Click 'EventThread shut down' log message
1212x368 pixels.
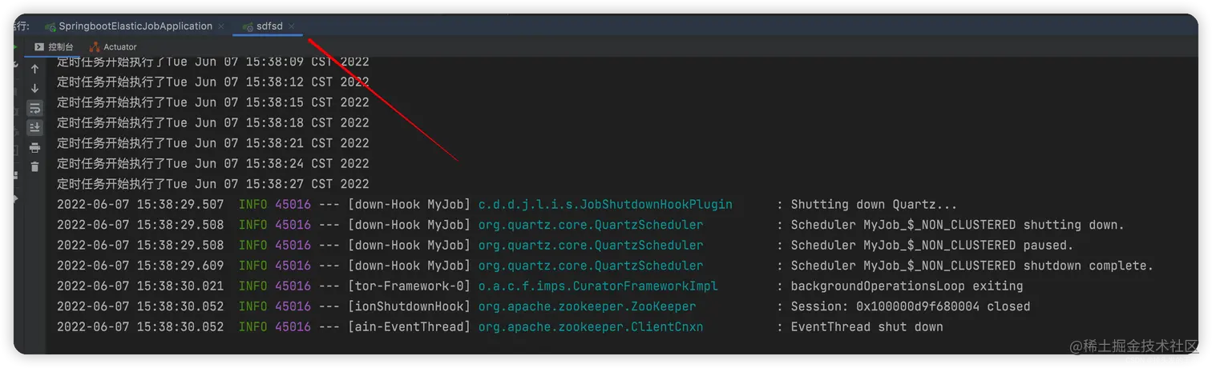coord(867,327)
